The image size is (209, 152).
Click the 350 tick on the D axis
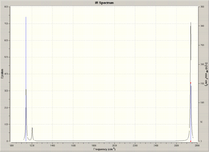click(x=202, y=7)
